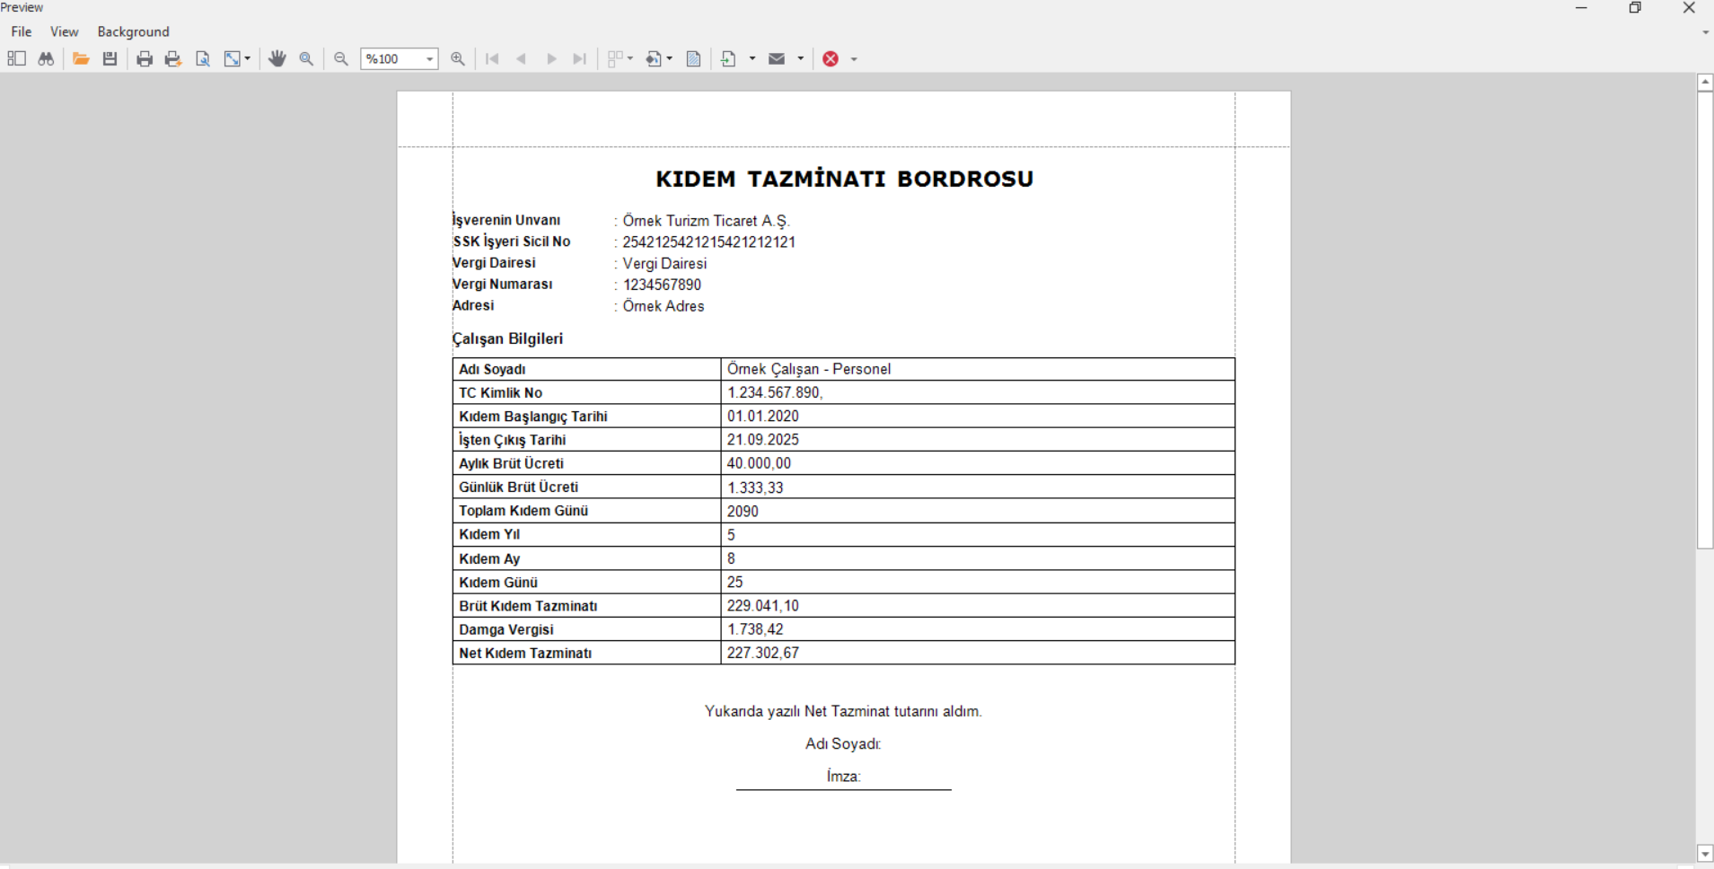This screenshot has width=1714, height=869.
Task: Open a report file from disk
Action: pos(81,58)
